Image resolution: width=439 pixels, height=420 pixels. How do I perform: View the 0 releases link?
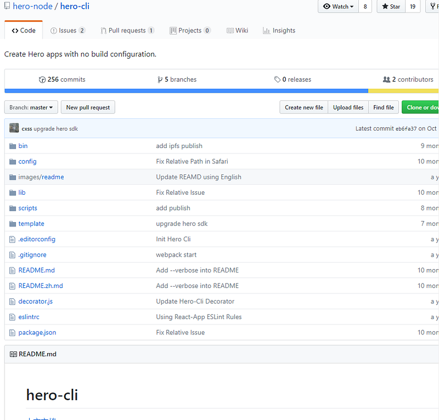292,80
